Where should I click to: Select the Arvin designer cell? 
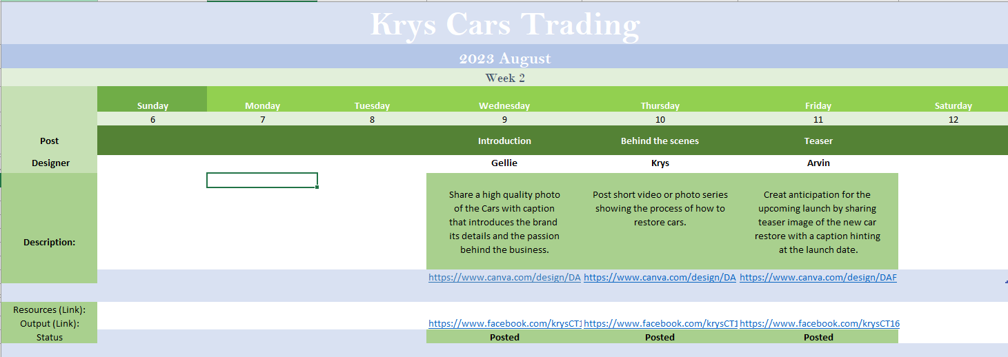(818, 163)
